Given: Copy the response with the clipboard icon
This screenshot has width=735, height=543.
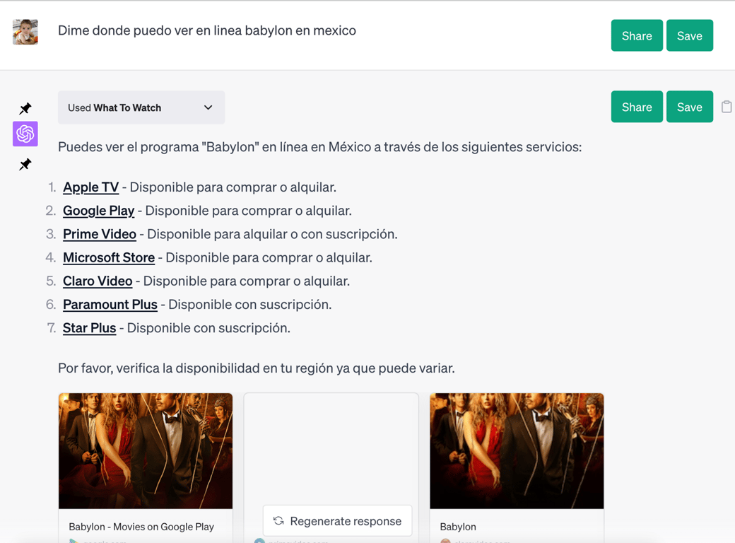Looking at the screenshot, I should coord(726,107).
